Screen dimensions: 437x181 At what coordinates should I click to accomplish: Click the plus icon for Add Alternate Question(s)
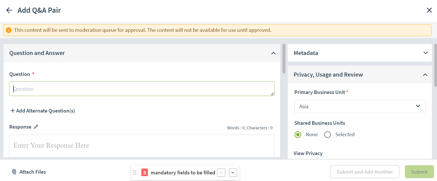pyautogui.click(x=13, y=111)
